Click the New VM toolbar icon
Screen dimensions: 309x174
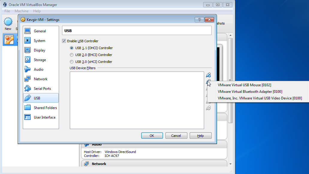pos(8,24)
